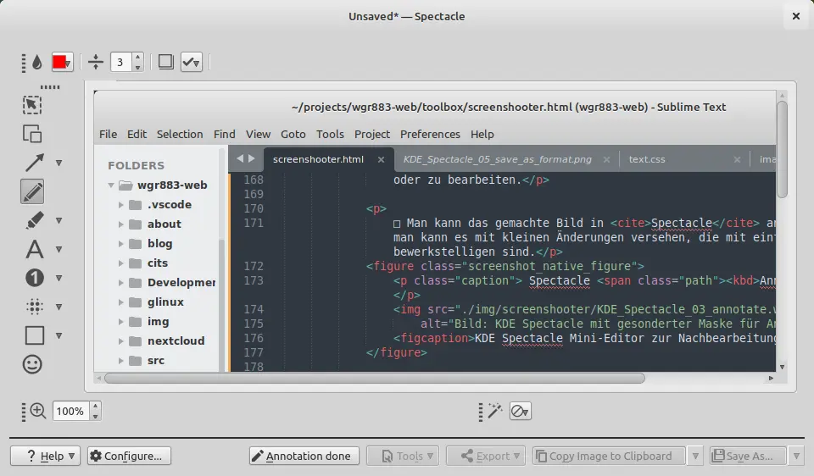This screenshot has width=814, height=476.
Task: Collapse the wgr883-web folder triangle
Action: click(110, 185)
